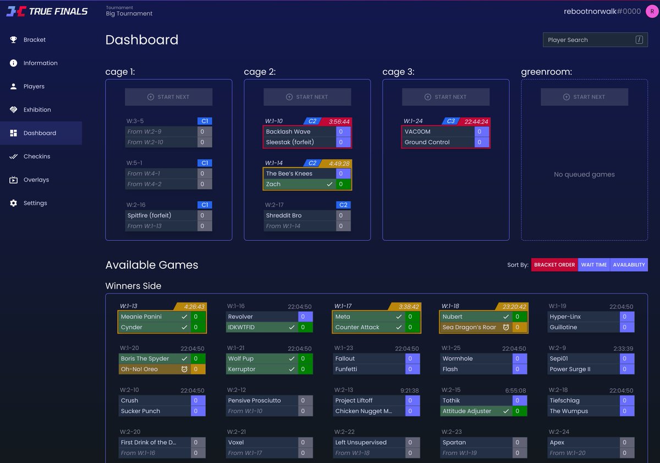Image resolution: width=660 pixels, height=463 pixels.
Task: Click checkmark icon next to IDKWTFID
Action: click(x=291, y=327)
